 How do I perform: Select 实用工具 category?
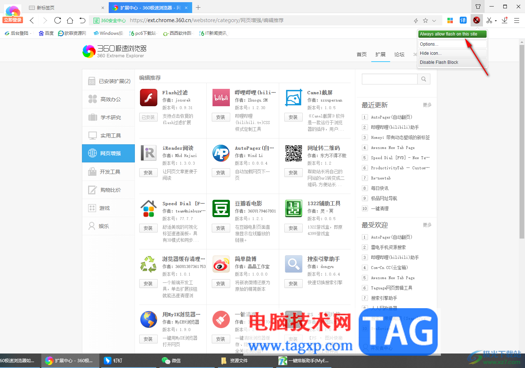click(x=108, y=136)
